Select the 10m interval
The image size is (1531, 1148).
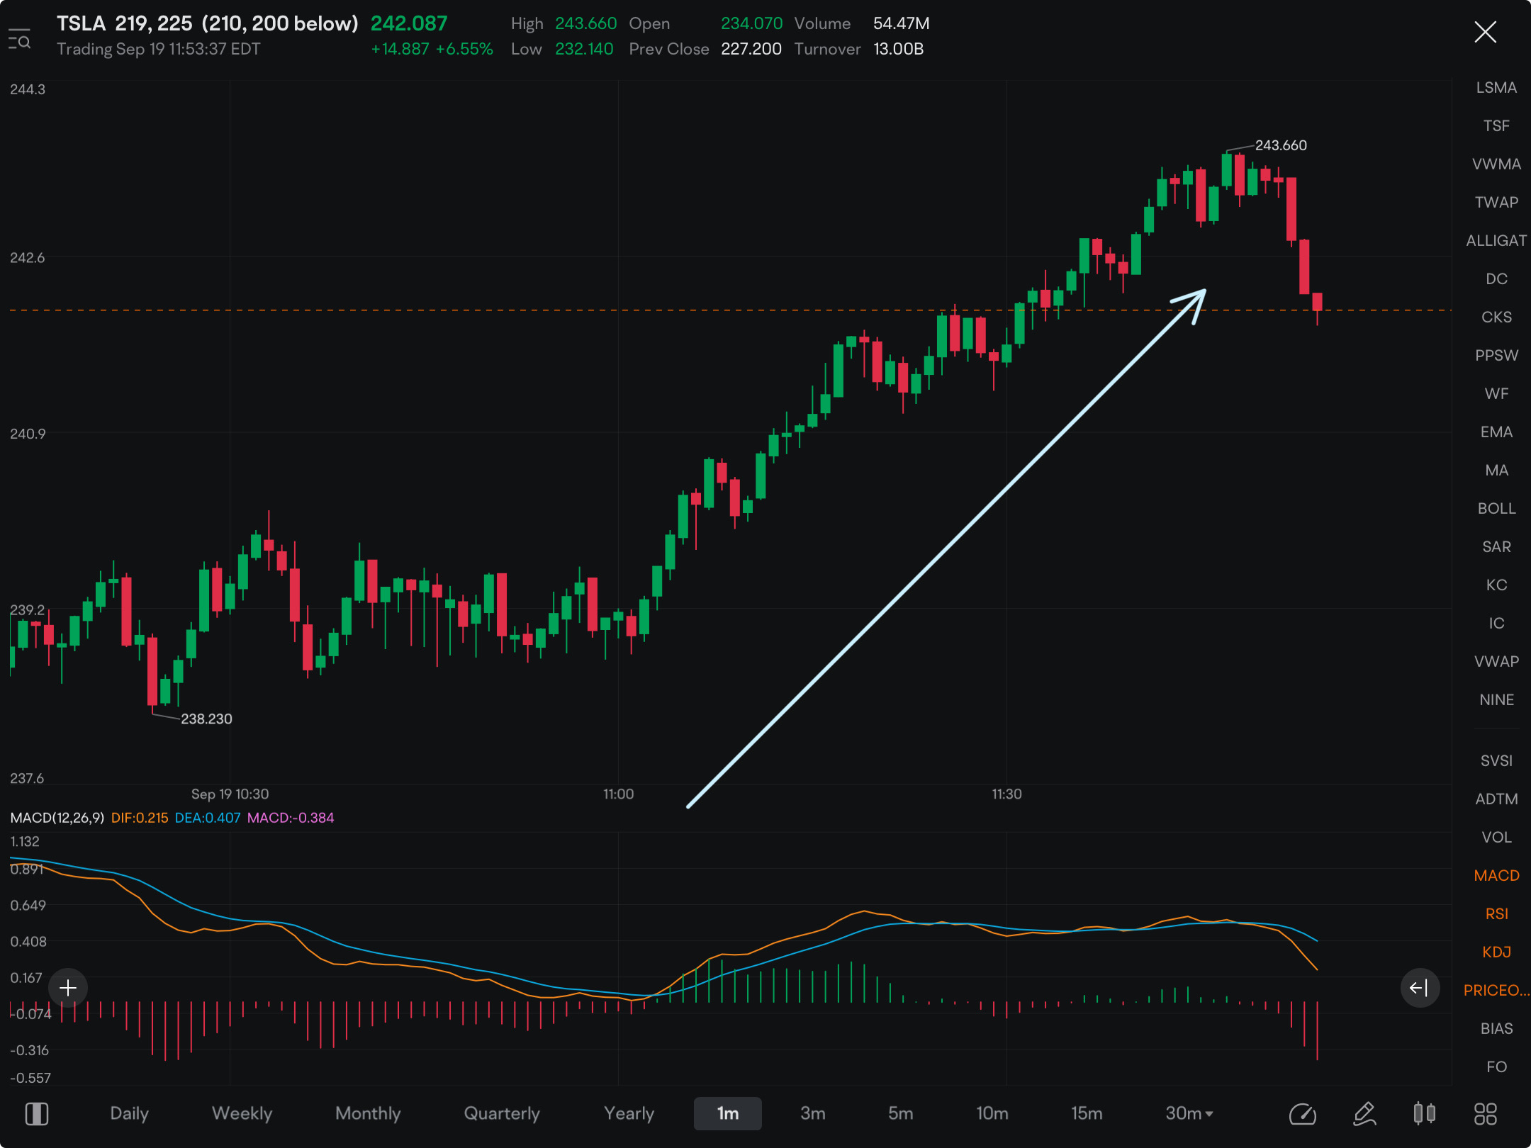coord(992,1113)
